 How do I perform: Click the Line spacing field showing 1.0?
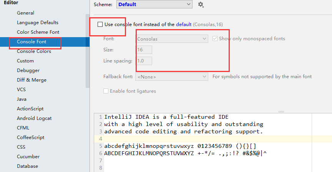click(x=144, y=61)
